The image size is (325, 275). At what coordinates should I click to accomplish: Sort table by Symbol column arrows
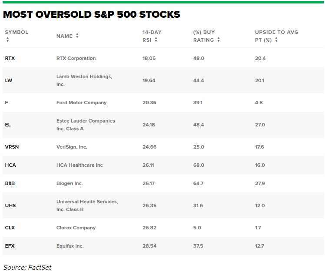(8, 40)
